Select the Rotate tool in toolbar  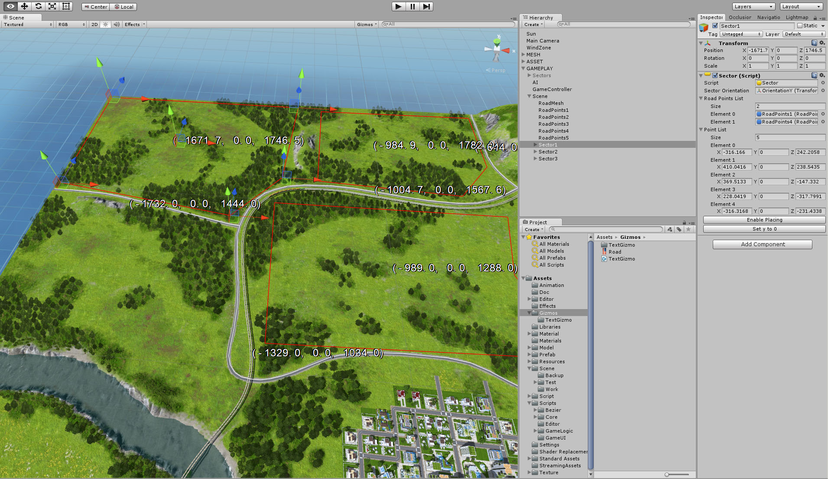point(38,6)
